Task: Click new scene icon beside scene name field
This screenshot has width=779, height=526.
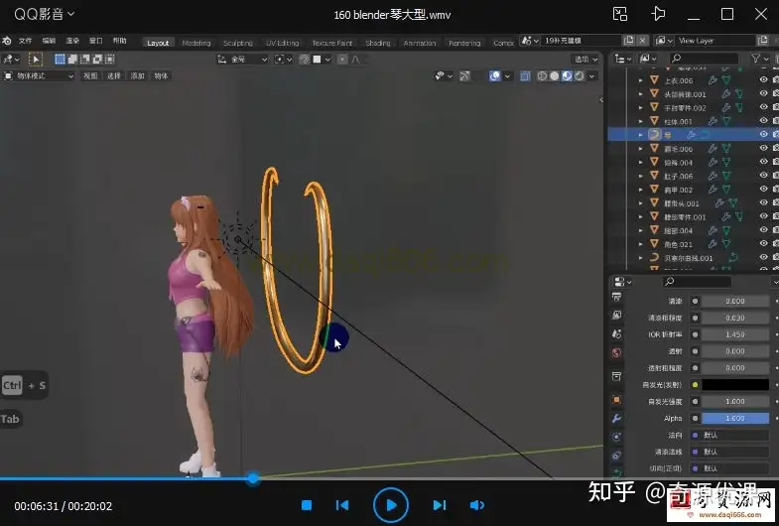Action: [x=629, y=41]
